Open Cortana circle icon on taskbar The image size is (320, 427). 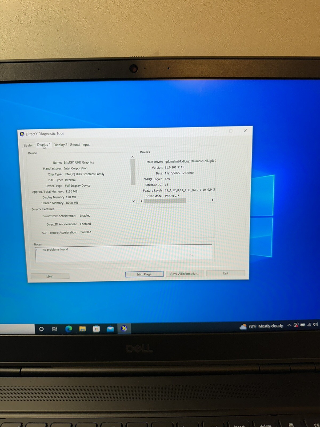point(41,329)
